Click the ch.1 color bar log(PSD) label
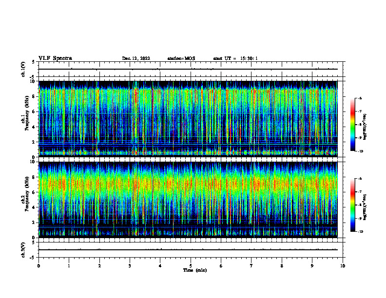This screenshot has height=298, width=386. click(365, 127)
